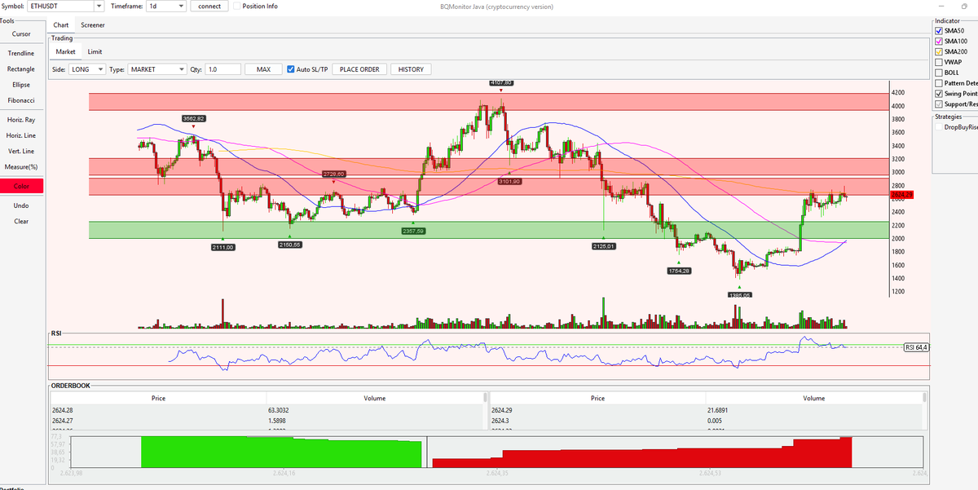Open the red Color picker button
The height and width of the screenshot is (490, 978).
21,187
